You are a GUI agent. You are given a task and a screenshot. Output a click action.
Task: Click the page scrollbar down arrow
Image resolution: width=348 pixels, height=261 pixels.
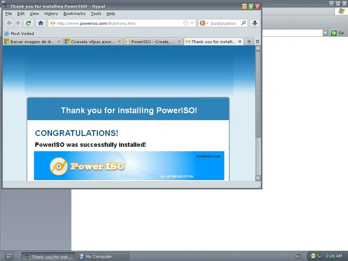pos(258,178)
